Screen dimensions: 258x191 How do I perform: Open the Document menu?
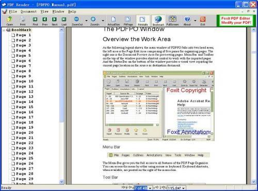tap(28, 11)
